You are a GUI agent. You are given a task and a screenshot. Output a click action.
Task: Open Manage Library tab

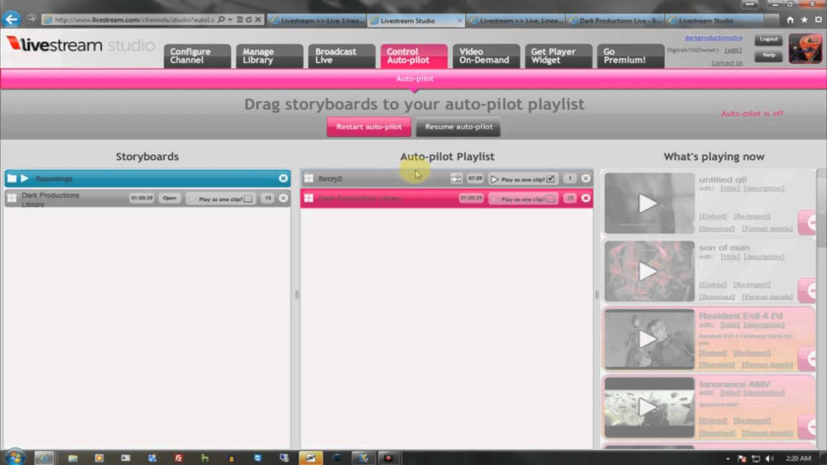click(x=269, y=56)
